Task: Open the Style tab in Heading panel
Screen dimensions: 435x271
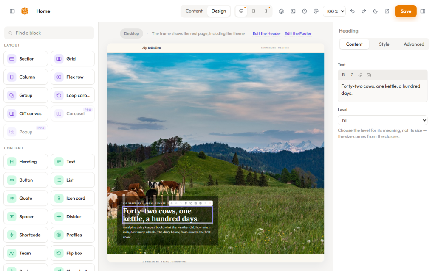Action: [384, 44]
